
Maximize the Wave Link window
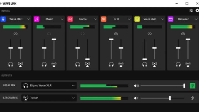point(187,4)
